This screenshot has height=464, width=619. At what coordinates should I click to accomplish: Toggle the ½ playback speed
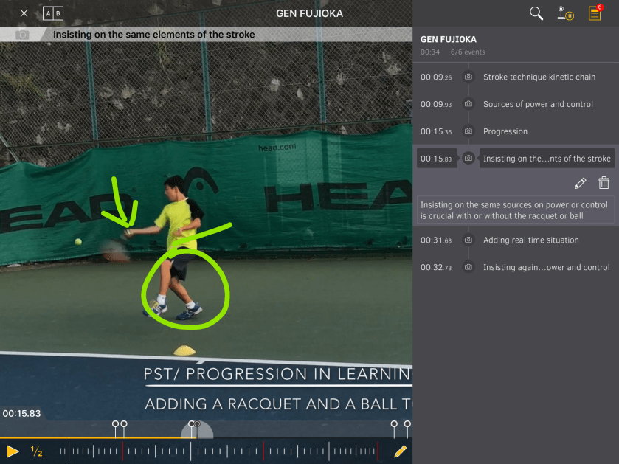(36, 451)
